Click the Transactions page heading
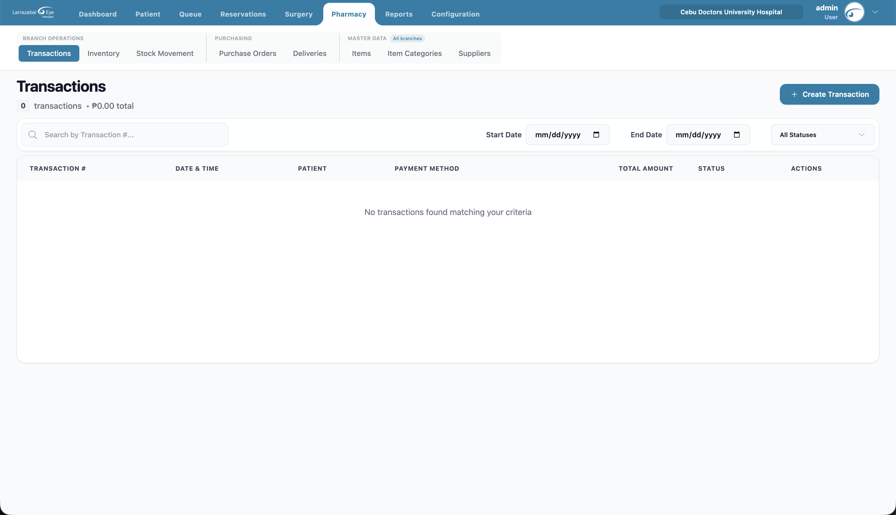 pos(61,86)
